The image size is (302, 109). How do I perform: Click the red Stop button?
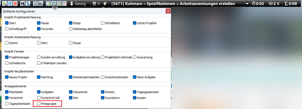[15, 4]
